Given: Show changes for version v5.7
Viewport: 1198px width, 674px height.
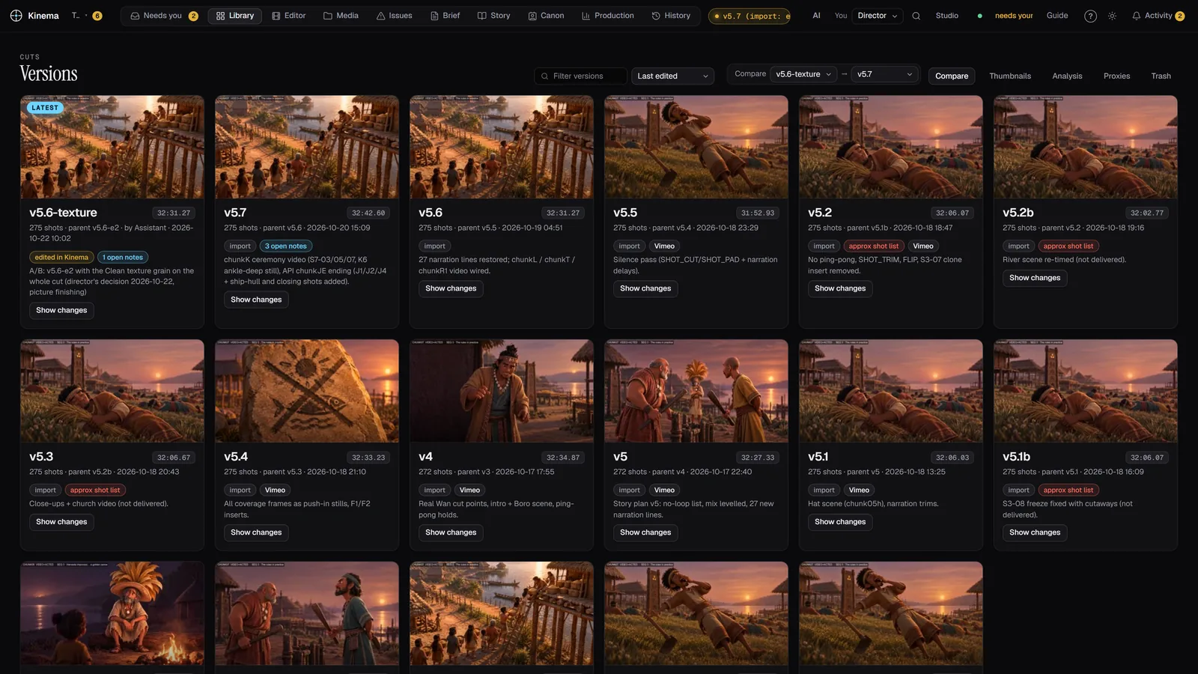Looking at the screenshot, I should pyautogui.click(x=256, y=300).
